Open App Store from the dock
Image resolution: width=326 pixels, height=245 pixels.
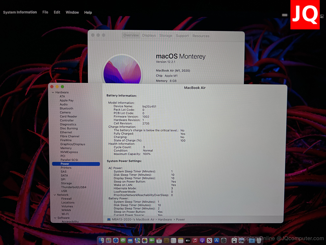coord(217,240)
